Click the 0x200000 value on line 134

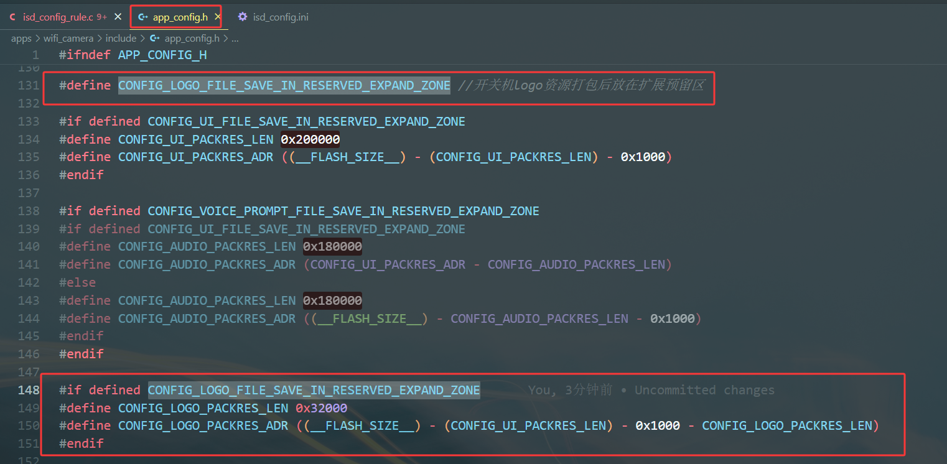click(310, 139)
